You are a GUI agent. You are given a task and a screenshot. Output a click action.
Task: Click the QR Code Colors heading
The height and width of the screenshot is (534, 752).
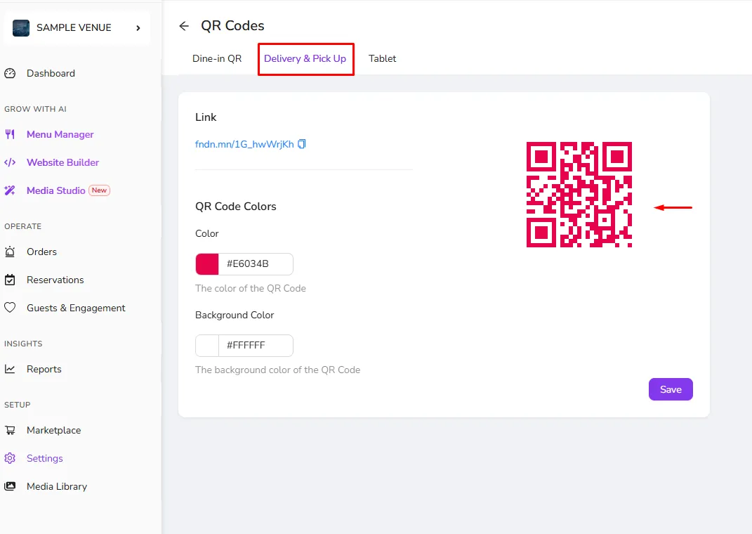(235, 207)
